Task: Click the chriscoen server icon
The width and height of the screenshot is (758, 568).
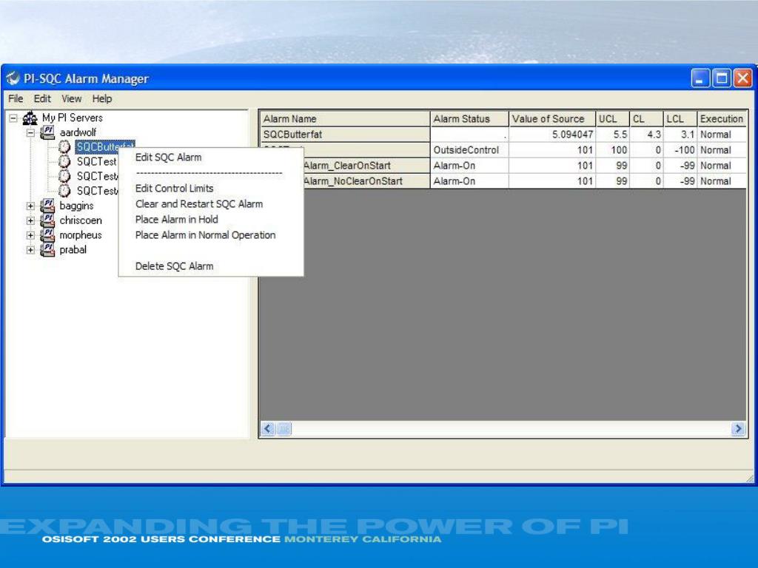Action: pyautogui.click(x=47, y=220)
